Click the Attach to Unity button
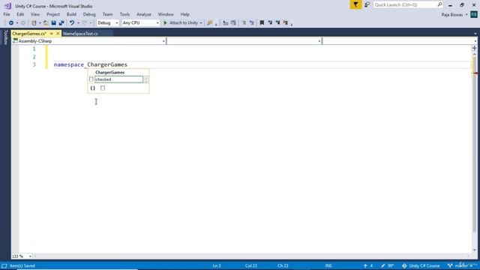 coord(183,23)
